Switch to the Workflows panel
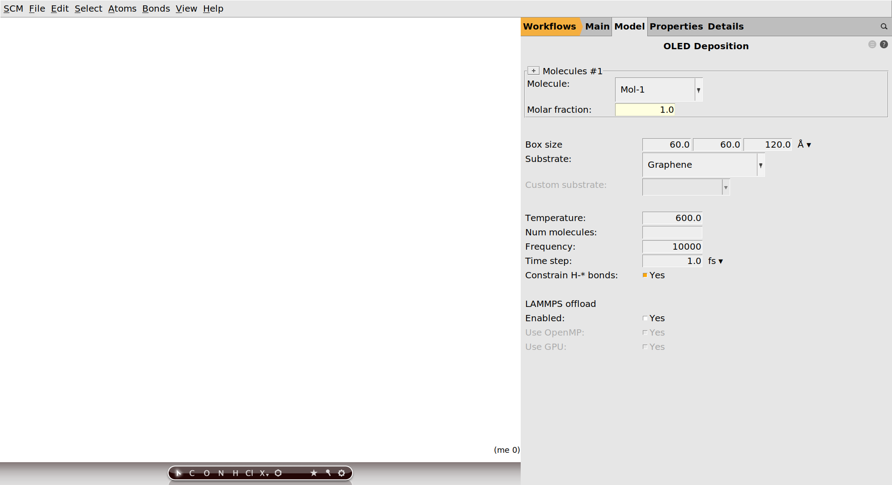This screenshot has height=485, width=892. [x=550, y=26]
